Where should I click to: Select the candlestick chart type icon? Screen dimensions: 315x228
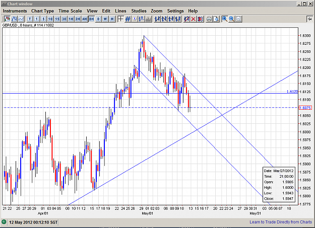pyautogui.click(x=7, y=19)
